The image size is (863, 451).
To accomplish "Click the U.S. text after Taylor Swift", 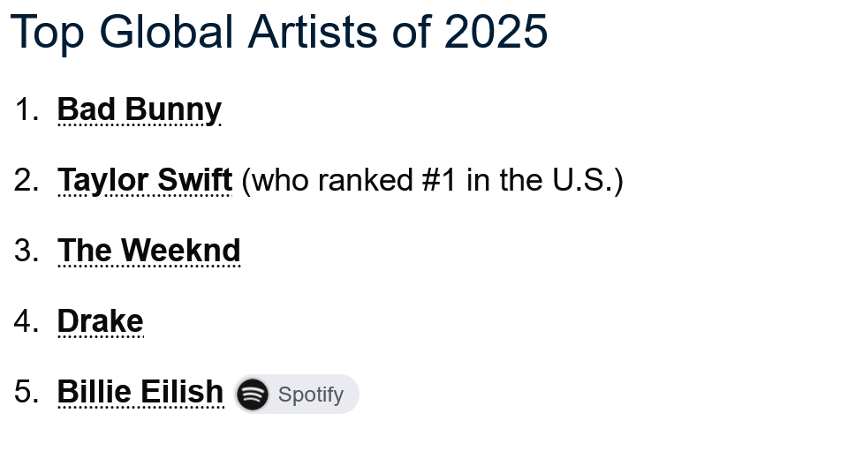I will click(583, 180).
